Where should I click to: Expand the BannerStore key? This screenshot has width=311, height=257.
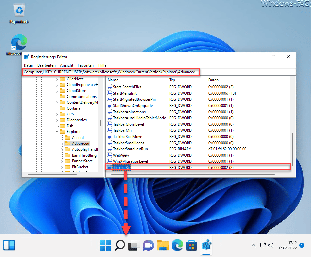coord(62,161)
